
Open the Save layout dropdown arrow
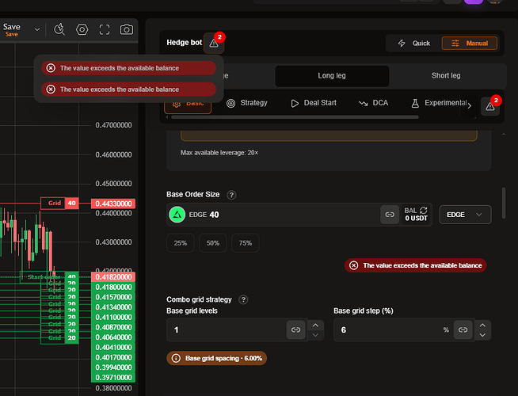click(37, 29)
